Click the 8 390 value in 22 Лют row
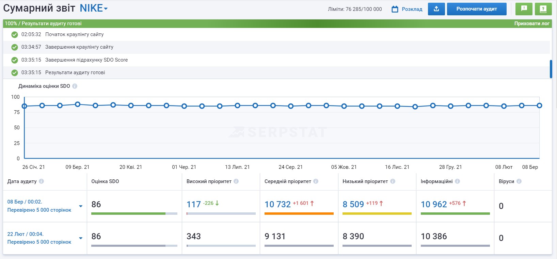Image resolution: width=557 pixels, height=259 pixels. tap(353, 236)
